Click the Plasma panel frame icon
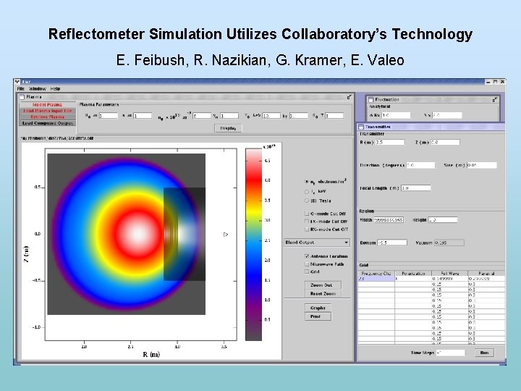The width and height of the screenshot is (521, 391). pyautogui.click(x=22, y=97)
